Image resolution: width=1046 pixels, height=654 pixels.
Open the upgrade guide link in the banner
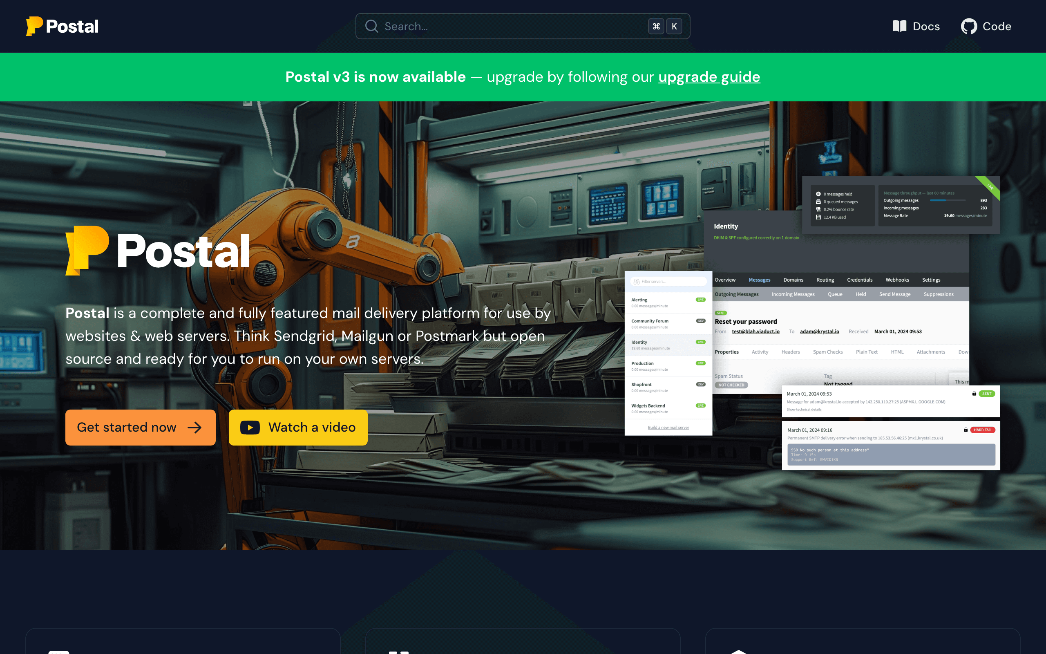[709, 77]
